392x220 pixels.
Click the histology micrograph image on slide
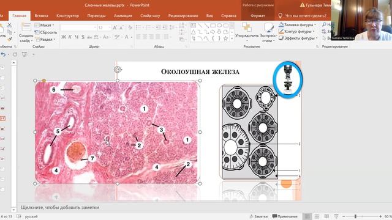coord(117,132)
